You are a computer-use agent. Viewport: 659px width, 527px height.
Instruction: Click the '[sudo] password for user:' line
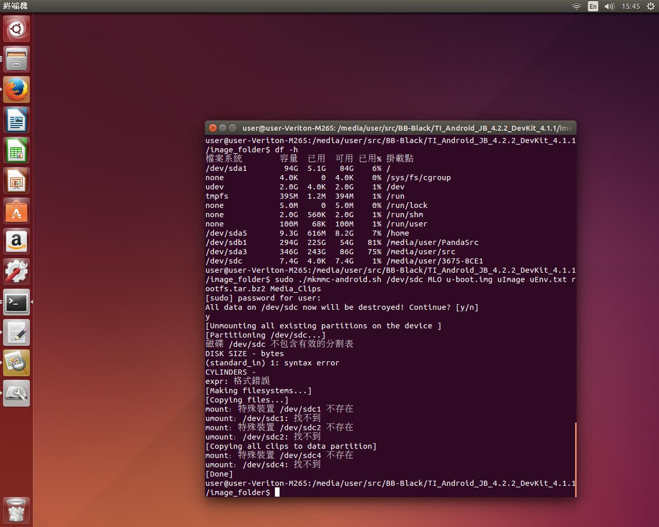click(x=263, y=298)
